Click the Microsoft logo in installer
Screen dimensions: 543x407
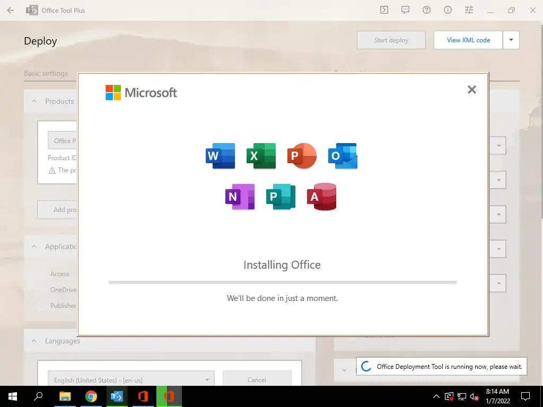point(141,92)
